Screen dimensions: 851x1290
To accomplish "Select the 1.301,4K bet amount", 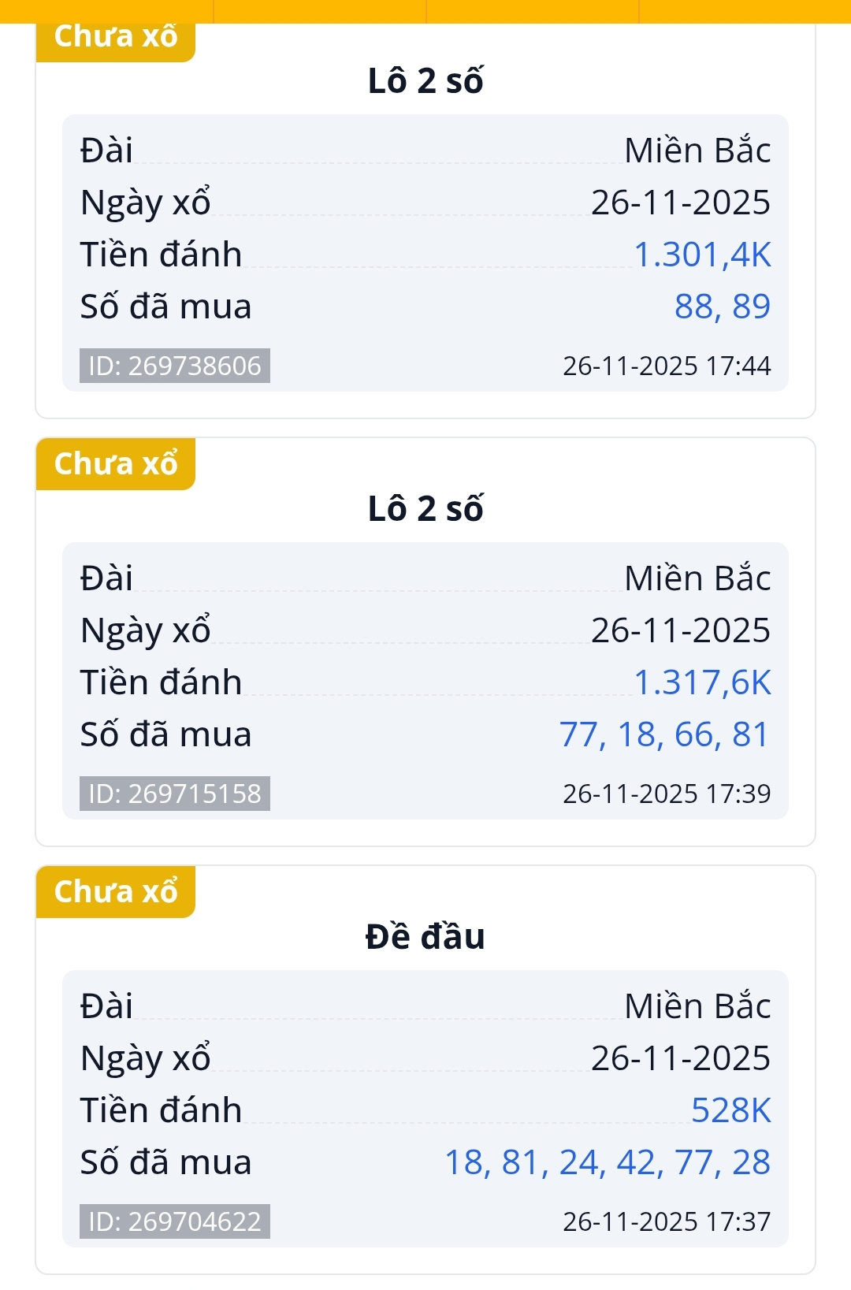I will coord(702,255).
